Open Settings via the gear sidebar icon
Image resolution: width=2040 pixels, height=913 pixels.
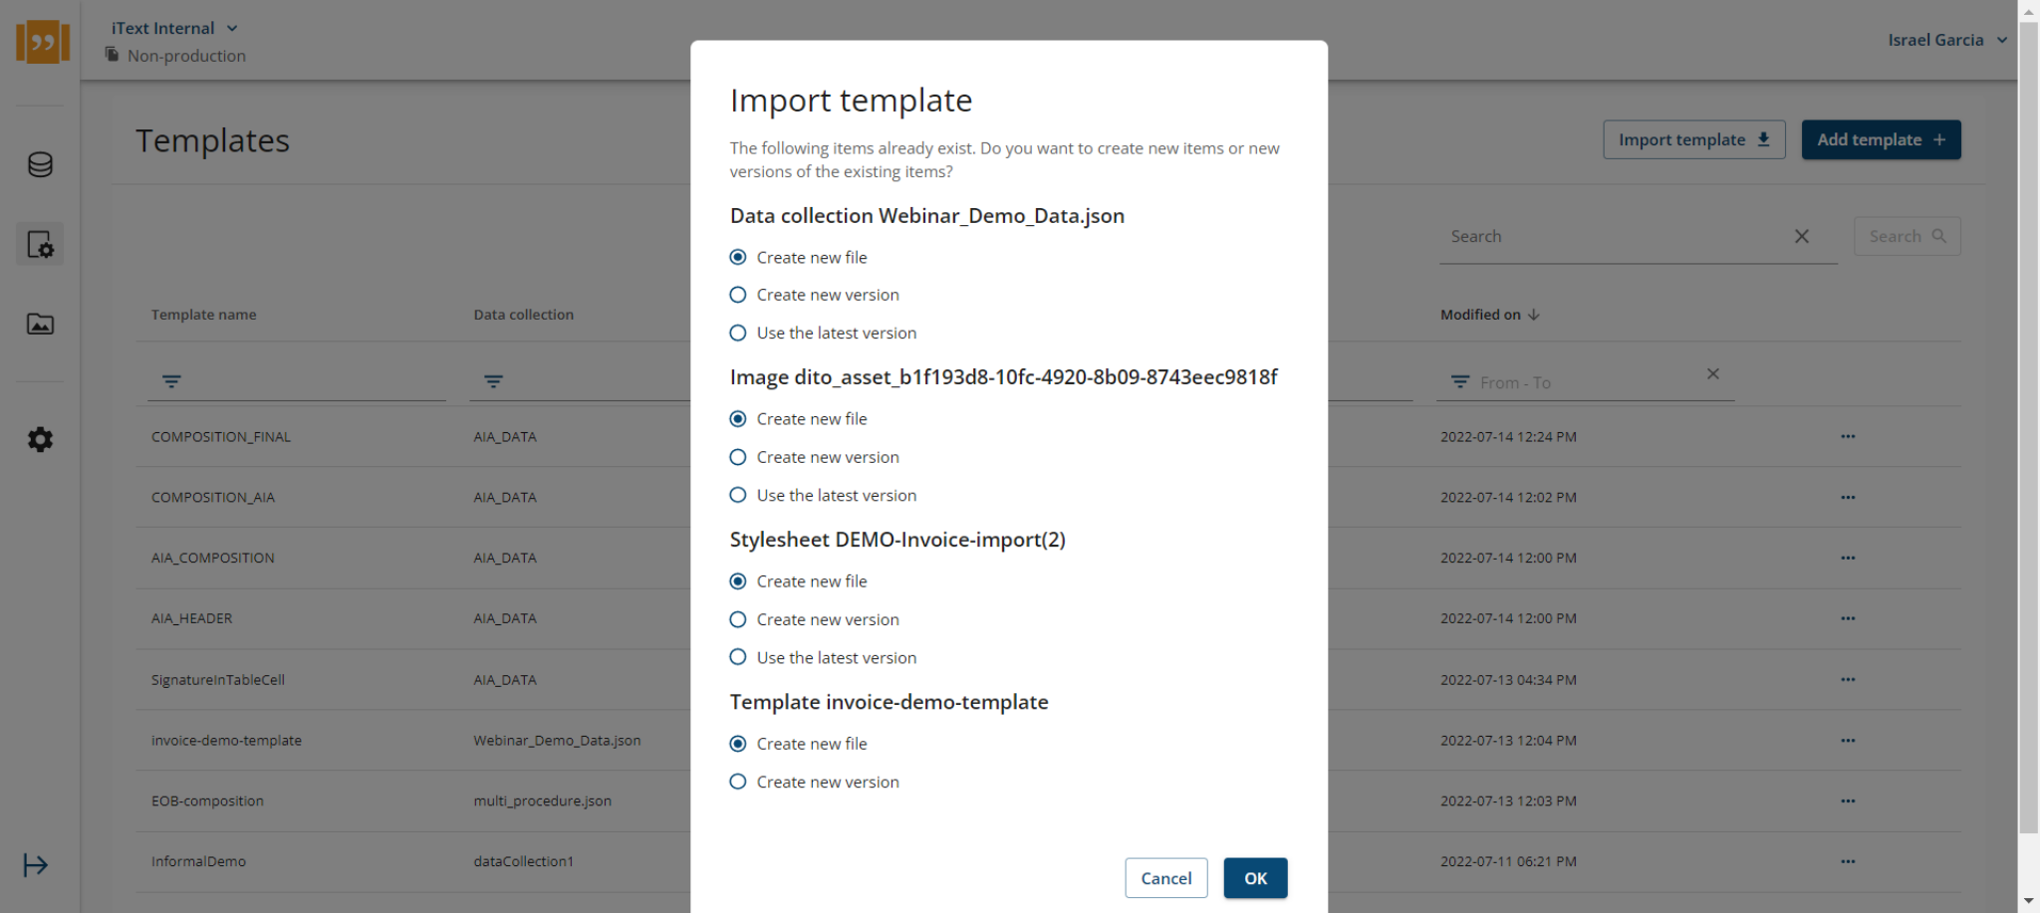point(40,439)
